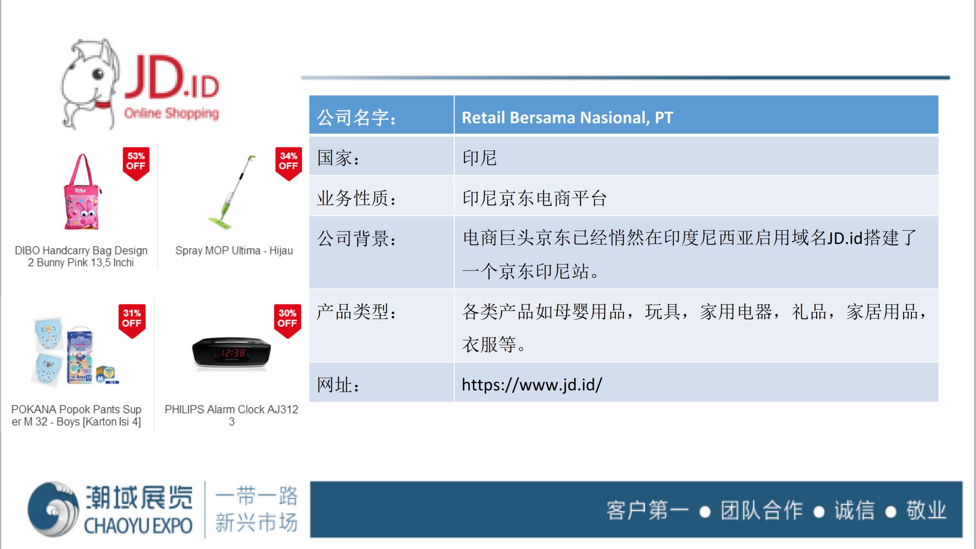The height and width of the screenshot is (549, 976).
Task: Open the black PHILIPS alarm clock image
Action: coord(231,353)
